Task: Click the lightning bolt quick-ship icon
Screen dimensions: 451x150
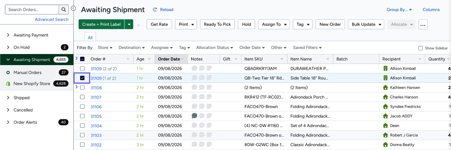Action: click(138, 25)
